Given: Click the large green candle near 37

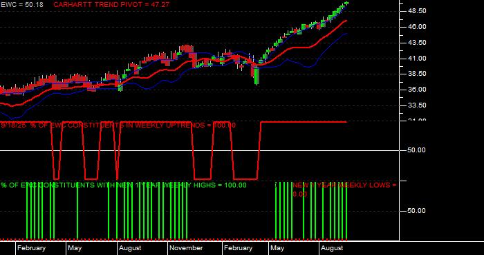Looking at the screenshot, I should [x=257, y=76].
